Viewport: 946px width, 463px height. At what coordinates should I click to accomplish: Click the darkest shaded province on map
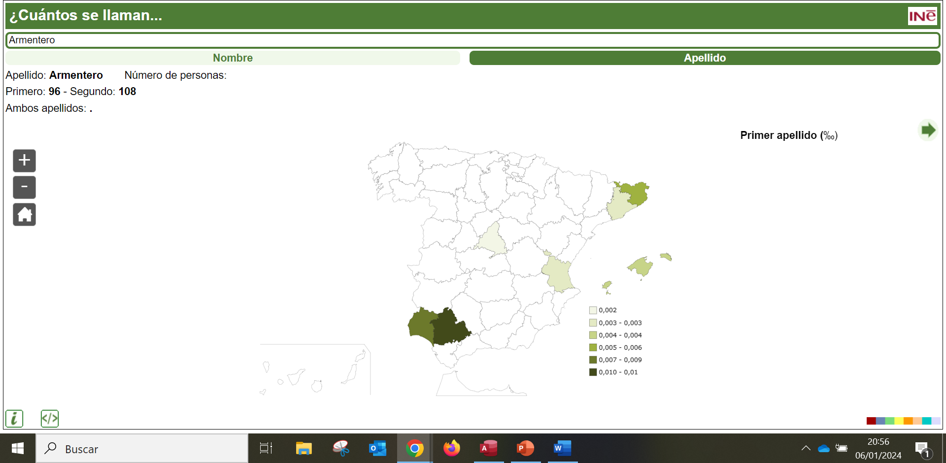[448, 328]
